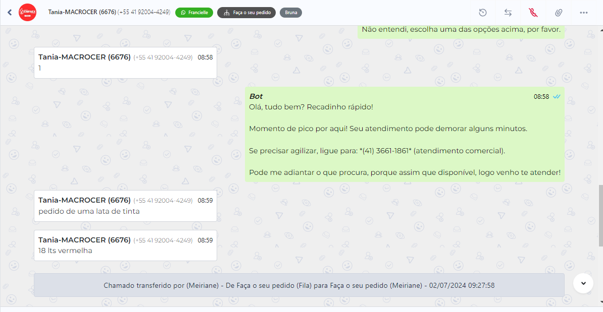Click the Bruna tag in header
Image resolution: width=603 pixels, height=312 pixels.
tap(291, 13)
